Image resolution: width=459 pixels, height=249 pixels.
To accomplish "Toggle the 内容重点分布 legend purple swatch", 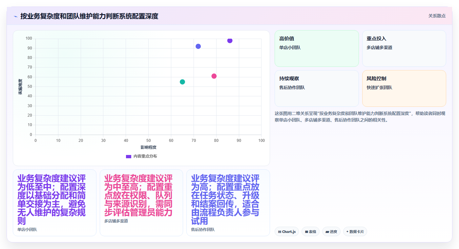I will click(129, 157).
